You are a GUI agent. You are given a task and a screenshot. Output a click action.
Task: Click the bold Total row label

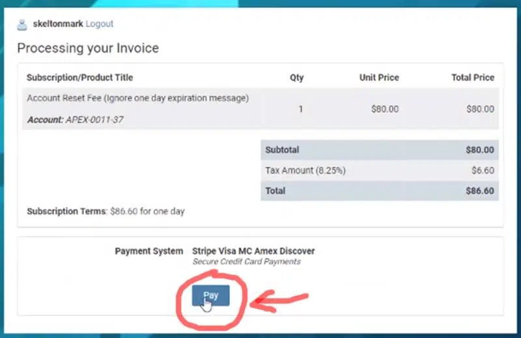point(275,191)
